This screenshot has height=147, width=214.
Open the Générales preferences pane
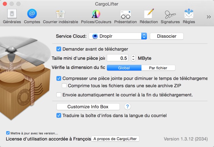pos(12,16)
